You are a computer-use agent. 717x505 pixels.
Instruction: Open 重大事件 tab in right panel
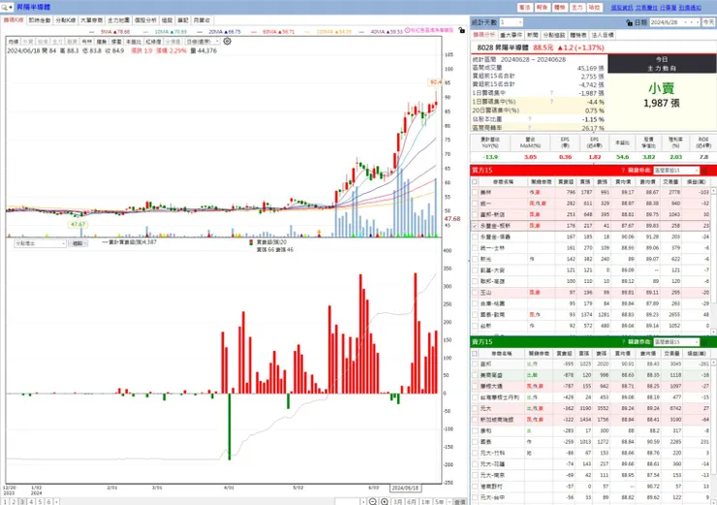point(511,35)
